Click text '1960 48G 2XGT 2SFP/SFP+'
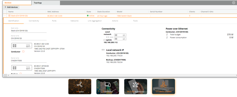 pyautogui.click(x=45, y=71)
